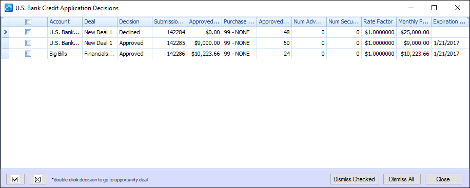
Task: Click the Expiration column header
Action: pyautogui.click(x=449, y=22)
